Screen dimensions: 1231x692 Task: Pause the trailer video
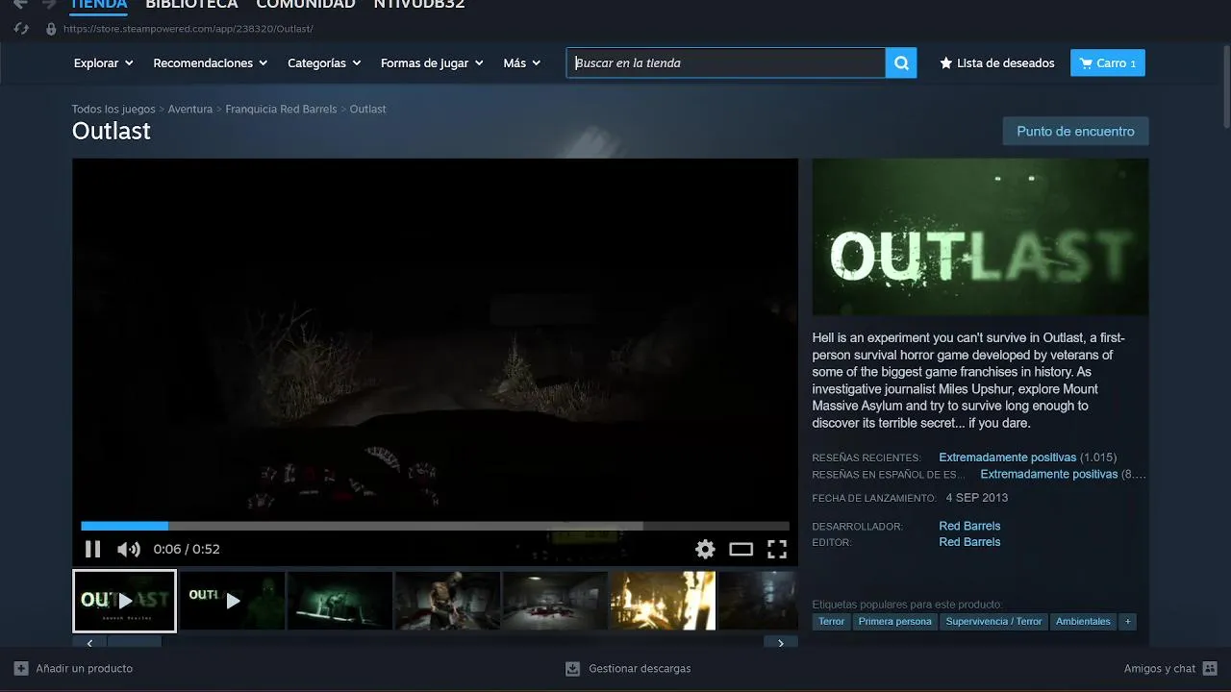pyautogui.click(x=92, y=549)
